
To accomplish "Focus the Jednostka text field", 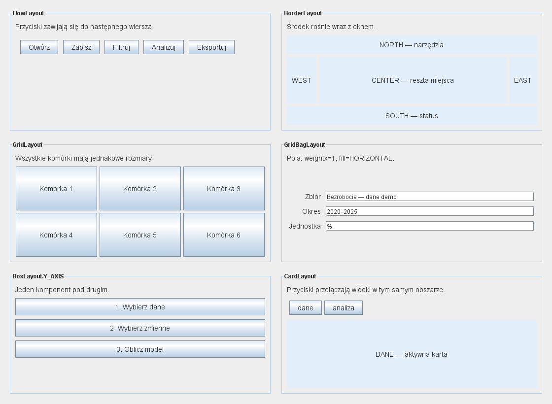I will 430,226.
